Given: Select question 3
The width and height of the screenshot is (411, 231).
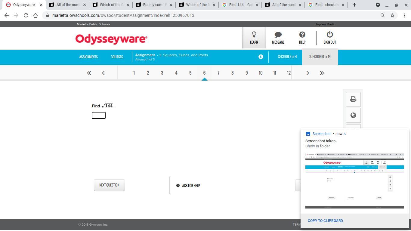Looking at the screenshot, I should point(162,73).
